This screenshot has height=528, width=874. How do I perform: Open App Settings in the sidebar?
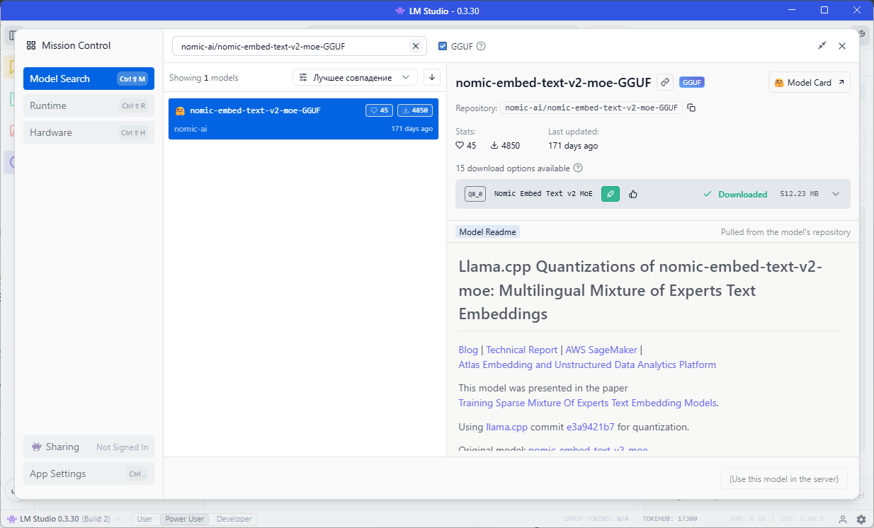89,474
